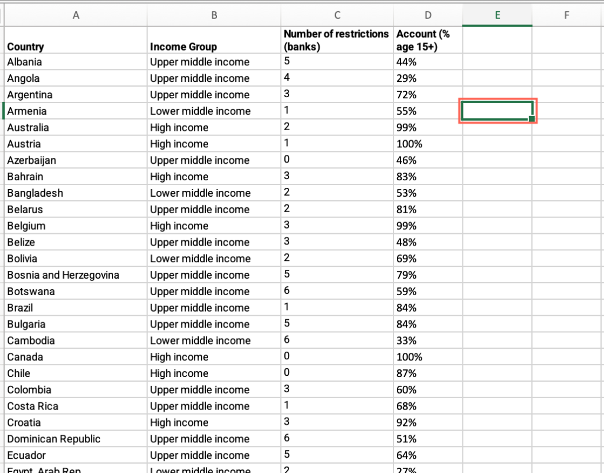Screen dimensions: 604x473
Task: Click Angola's account value '29%'
Action: tap(428, 78)
